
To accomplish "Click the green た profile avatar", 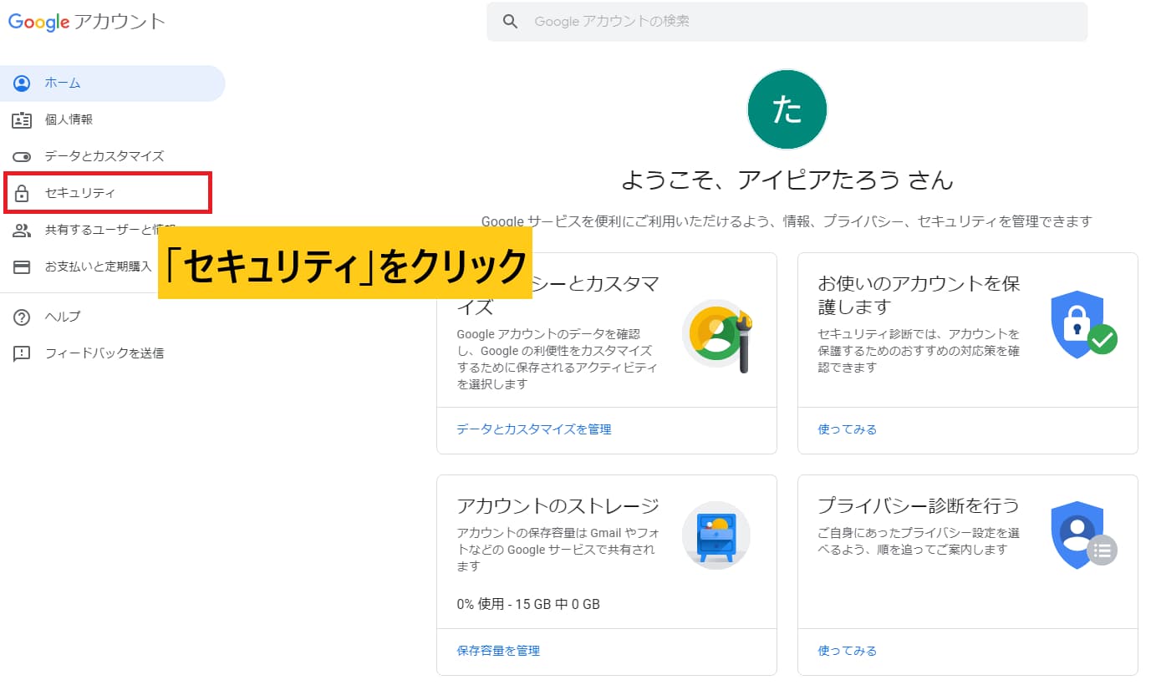I will pyautogui.click(x=787, y=109).
